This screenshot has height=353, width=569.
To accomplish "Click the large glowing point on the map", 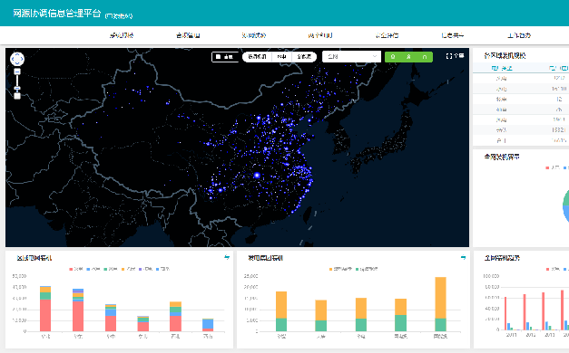I will [x=257, y=176].
